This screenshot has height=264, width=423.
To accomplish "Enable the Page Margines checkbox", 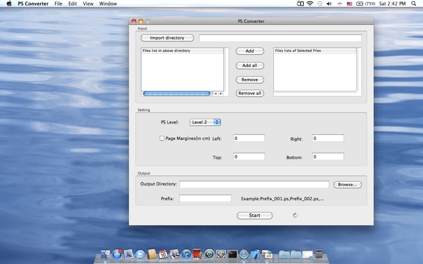I will [162, 138].
